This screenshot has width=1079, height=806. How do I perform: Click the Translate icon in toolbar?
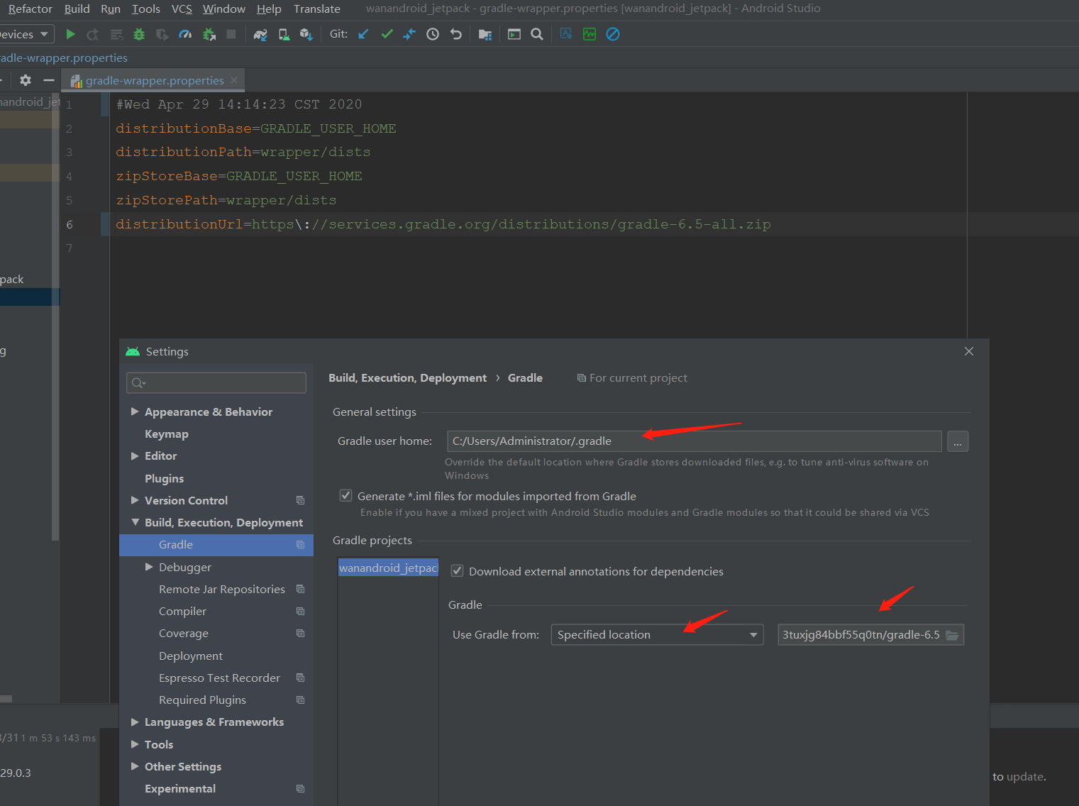[x=566, y=33]
